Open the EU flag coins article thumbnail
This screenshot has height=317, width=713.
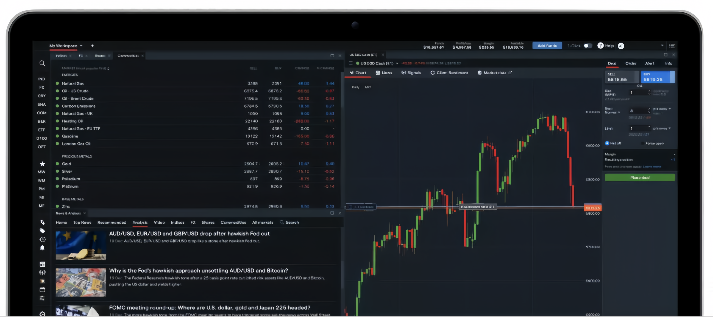click(81, 246)
